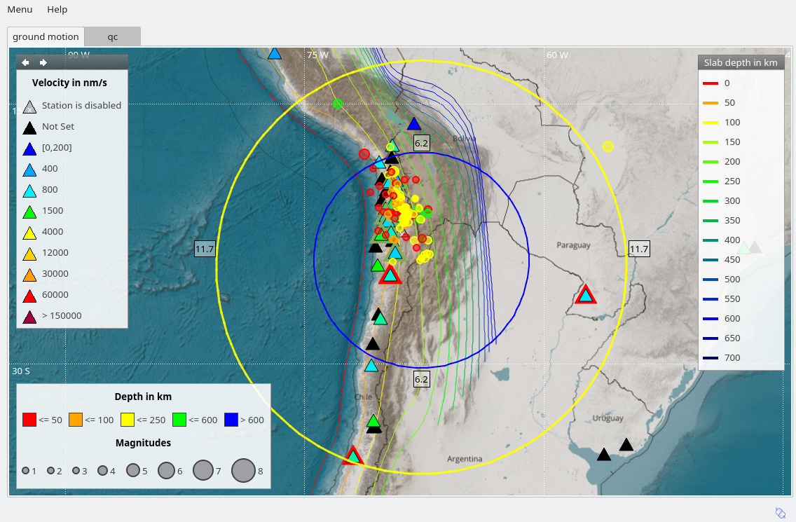The height and width of the screenshot is (522, 796).
Task: Click the light blue station at map top
Action: tap(275, 54)
